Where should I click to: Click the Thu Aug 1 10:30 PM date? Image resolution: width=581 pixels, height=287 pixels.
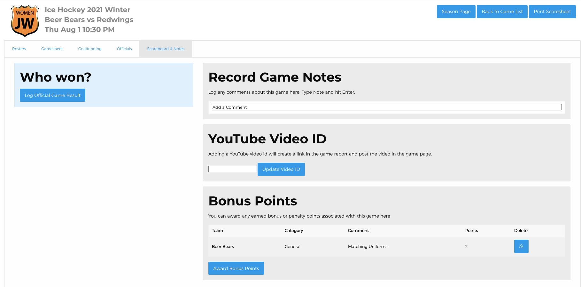tap(80, 30)
